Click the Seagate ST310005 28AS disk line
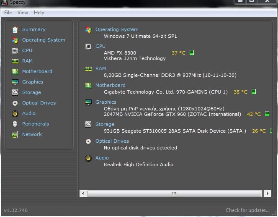Viewport: 278px width, 217px height. click(175, 131)
